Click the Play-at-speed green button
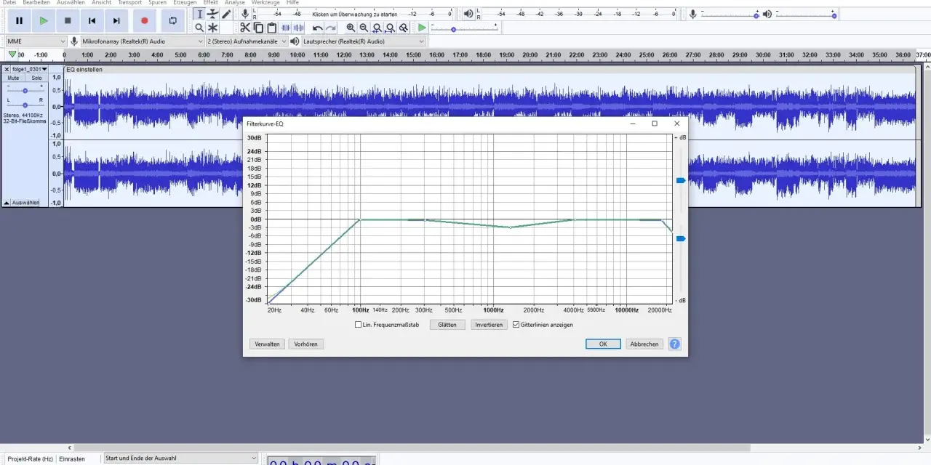The width and height of the screenshot is (931, 465). click(x=422, y=28)
